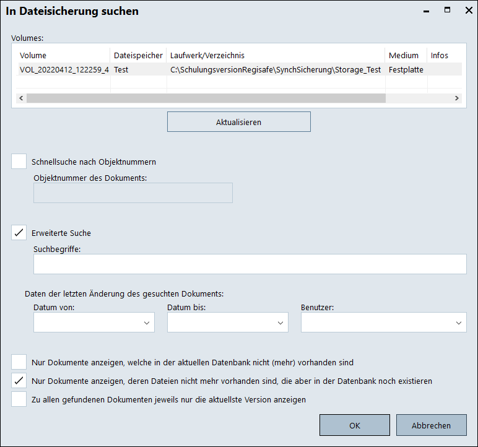Click into the Suchbegriffe text field
Image resolution: width=478 pixels, height=447 pixels.
click(250, 264)
